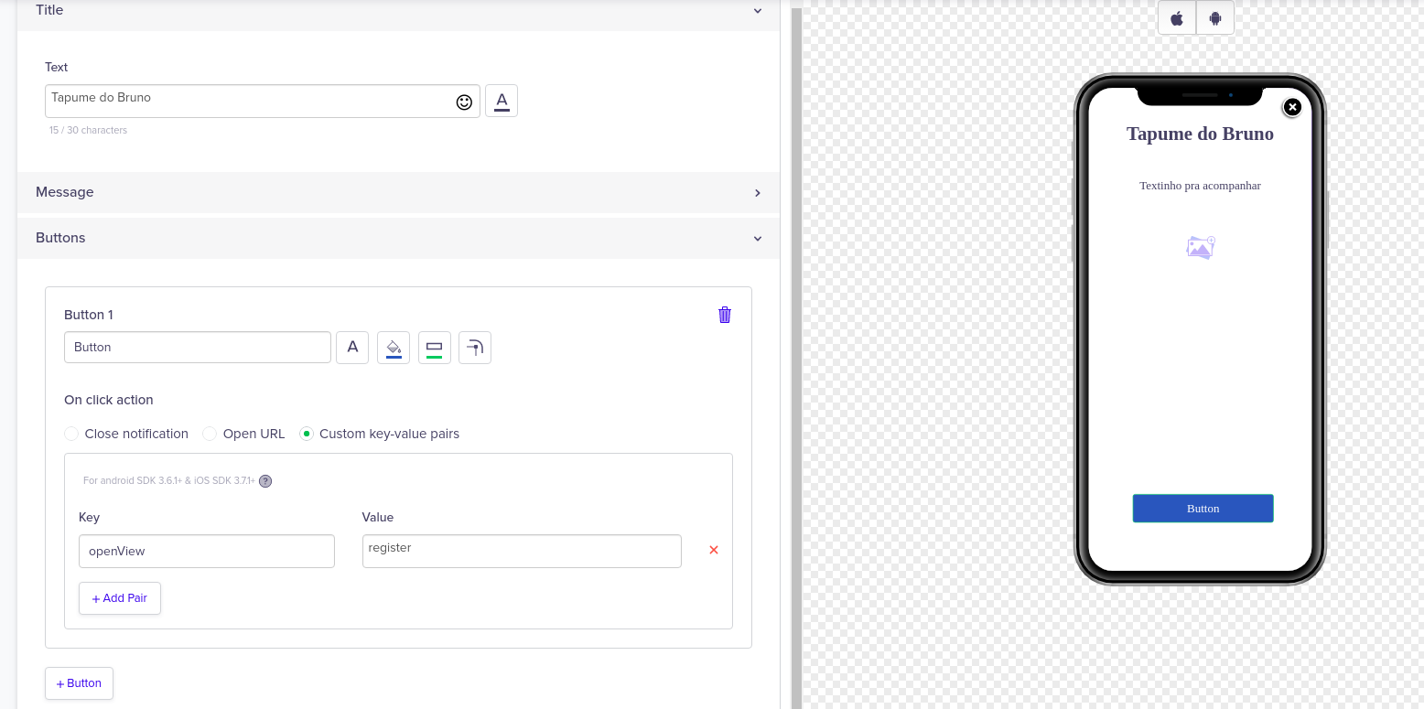Adjust the button corner radius tool
The image size is (1424, 709).
coord(474,347)
